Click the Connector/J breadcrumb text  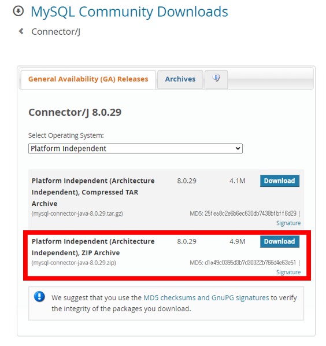pyautogui.click(x=55, y=32)
